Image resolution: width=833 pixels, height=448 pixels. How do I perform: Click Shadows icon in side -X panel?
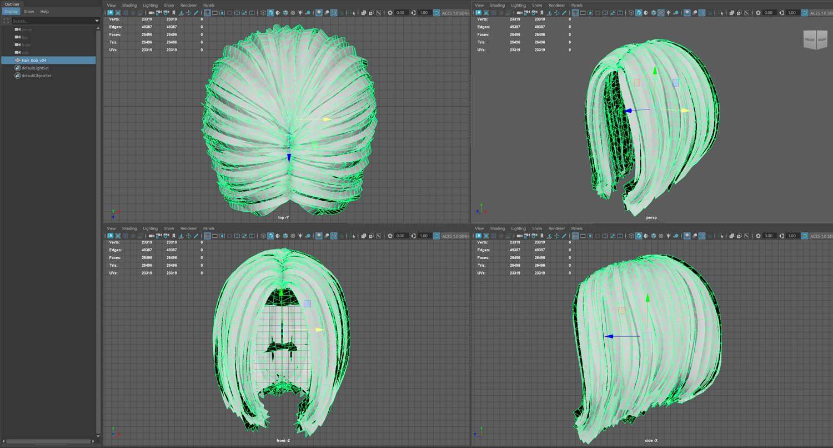coord(676,236)
